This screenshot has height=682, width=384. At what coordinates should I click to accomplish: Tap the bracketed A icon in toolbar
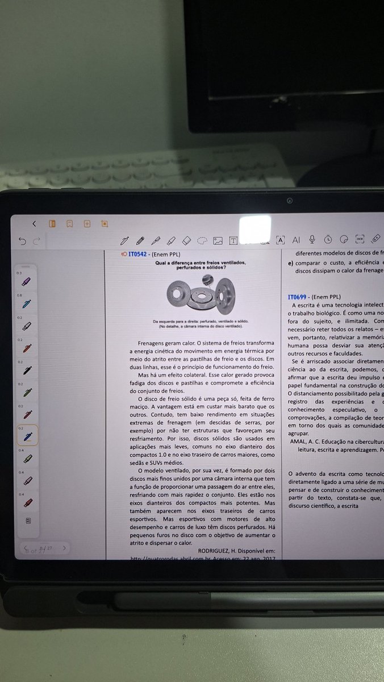[x=280, y=240]
